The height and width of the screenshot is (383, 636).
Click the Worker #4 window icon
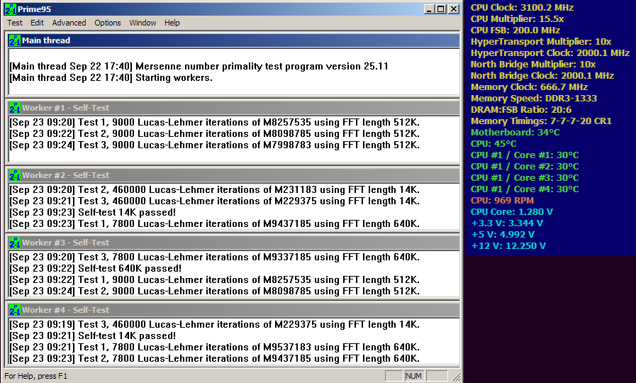[x=15, y=309]
